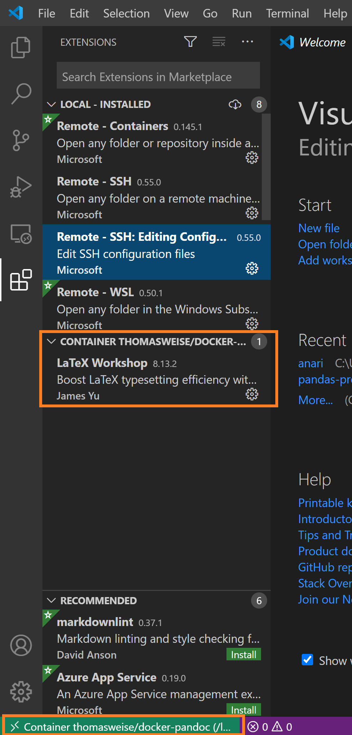Image resolution: width=352 pixels, height=735 pixels.
Task: Open the View menu
Action: click(x=176, y=14)
